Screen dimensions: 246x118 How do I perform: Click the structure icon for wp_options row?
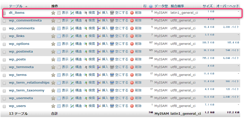[72, 44]
